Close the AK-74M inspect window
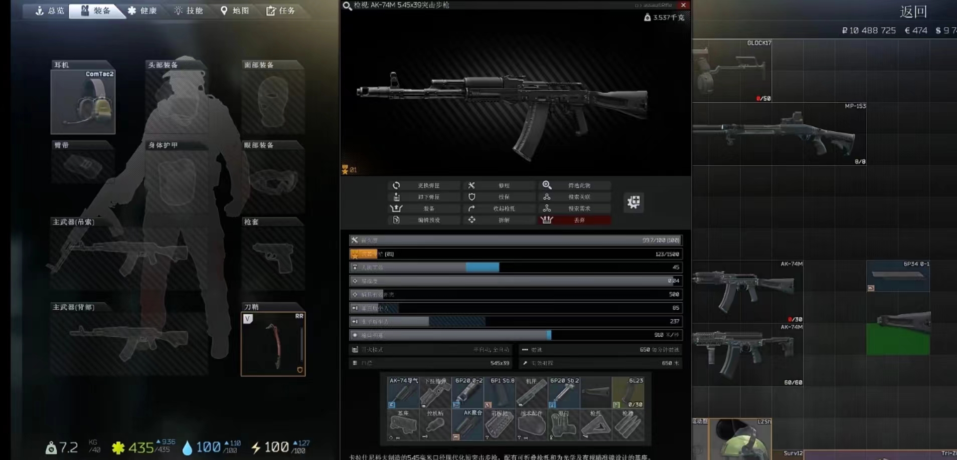 tap(683, 5)
